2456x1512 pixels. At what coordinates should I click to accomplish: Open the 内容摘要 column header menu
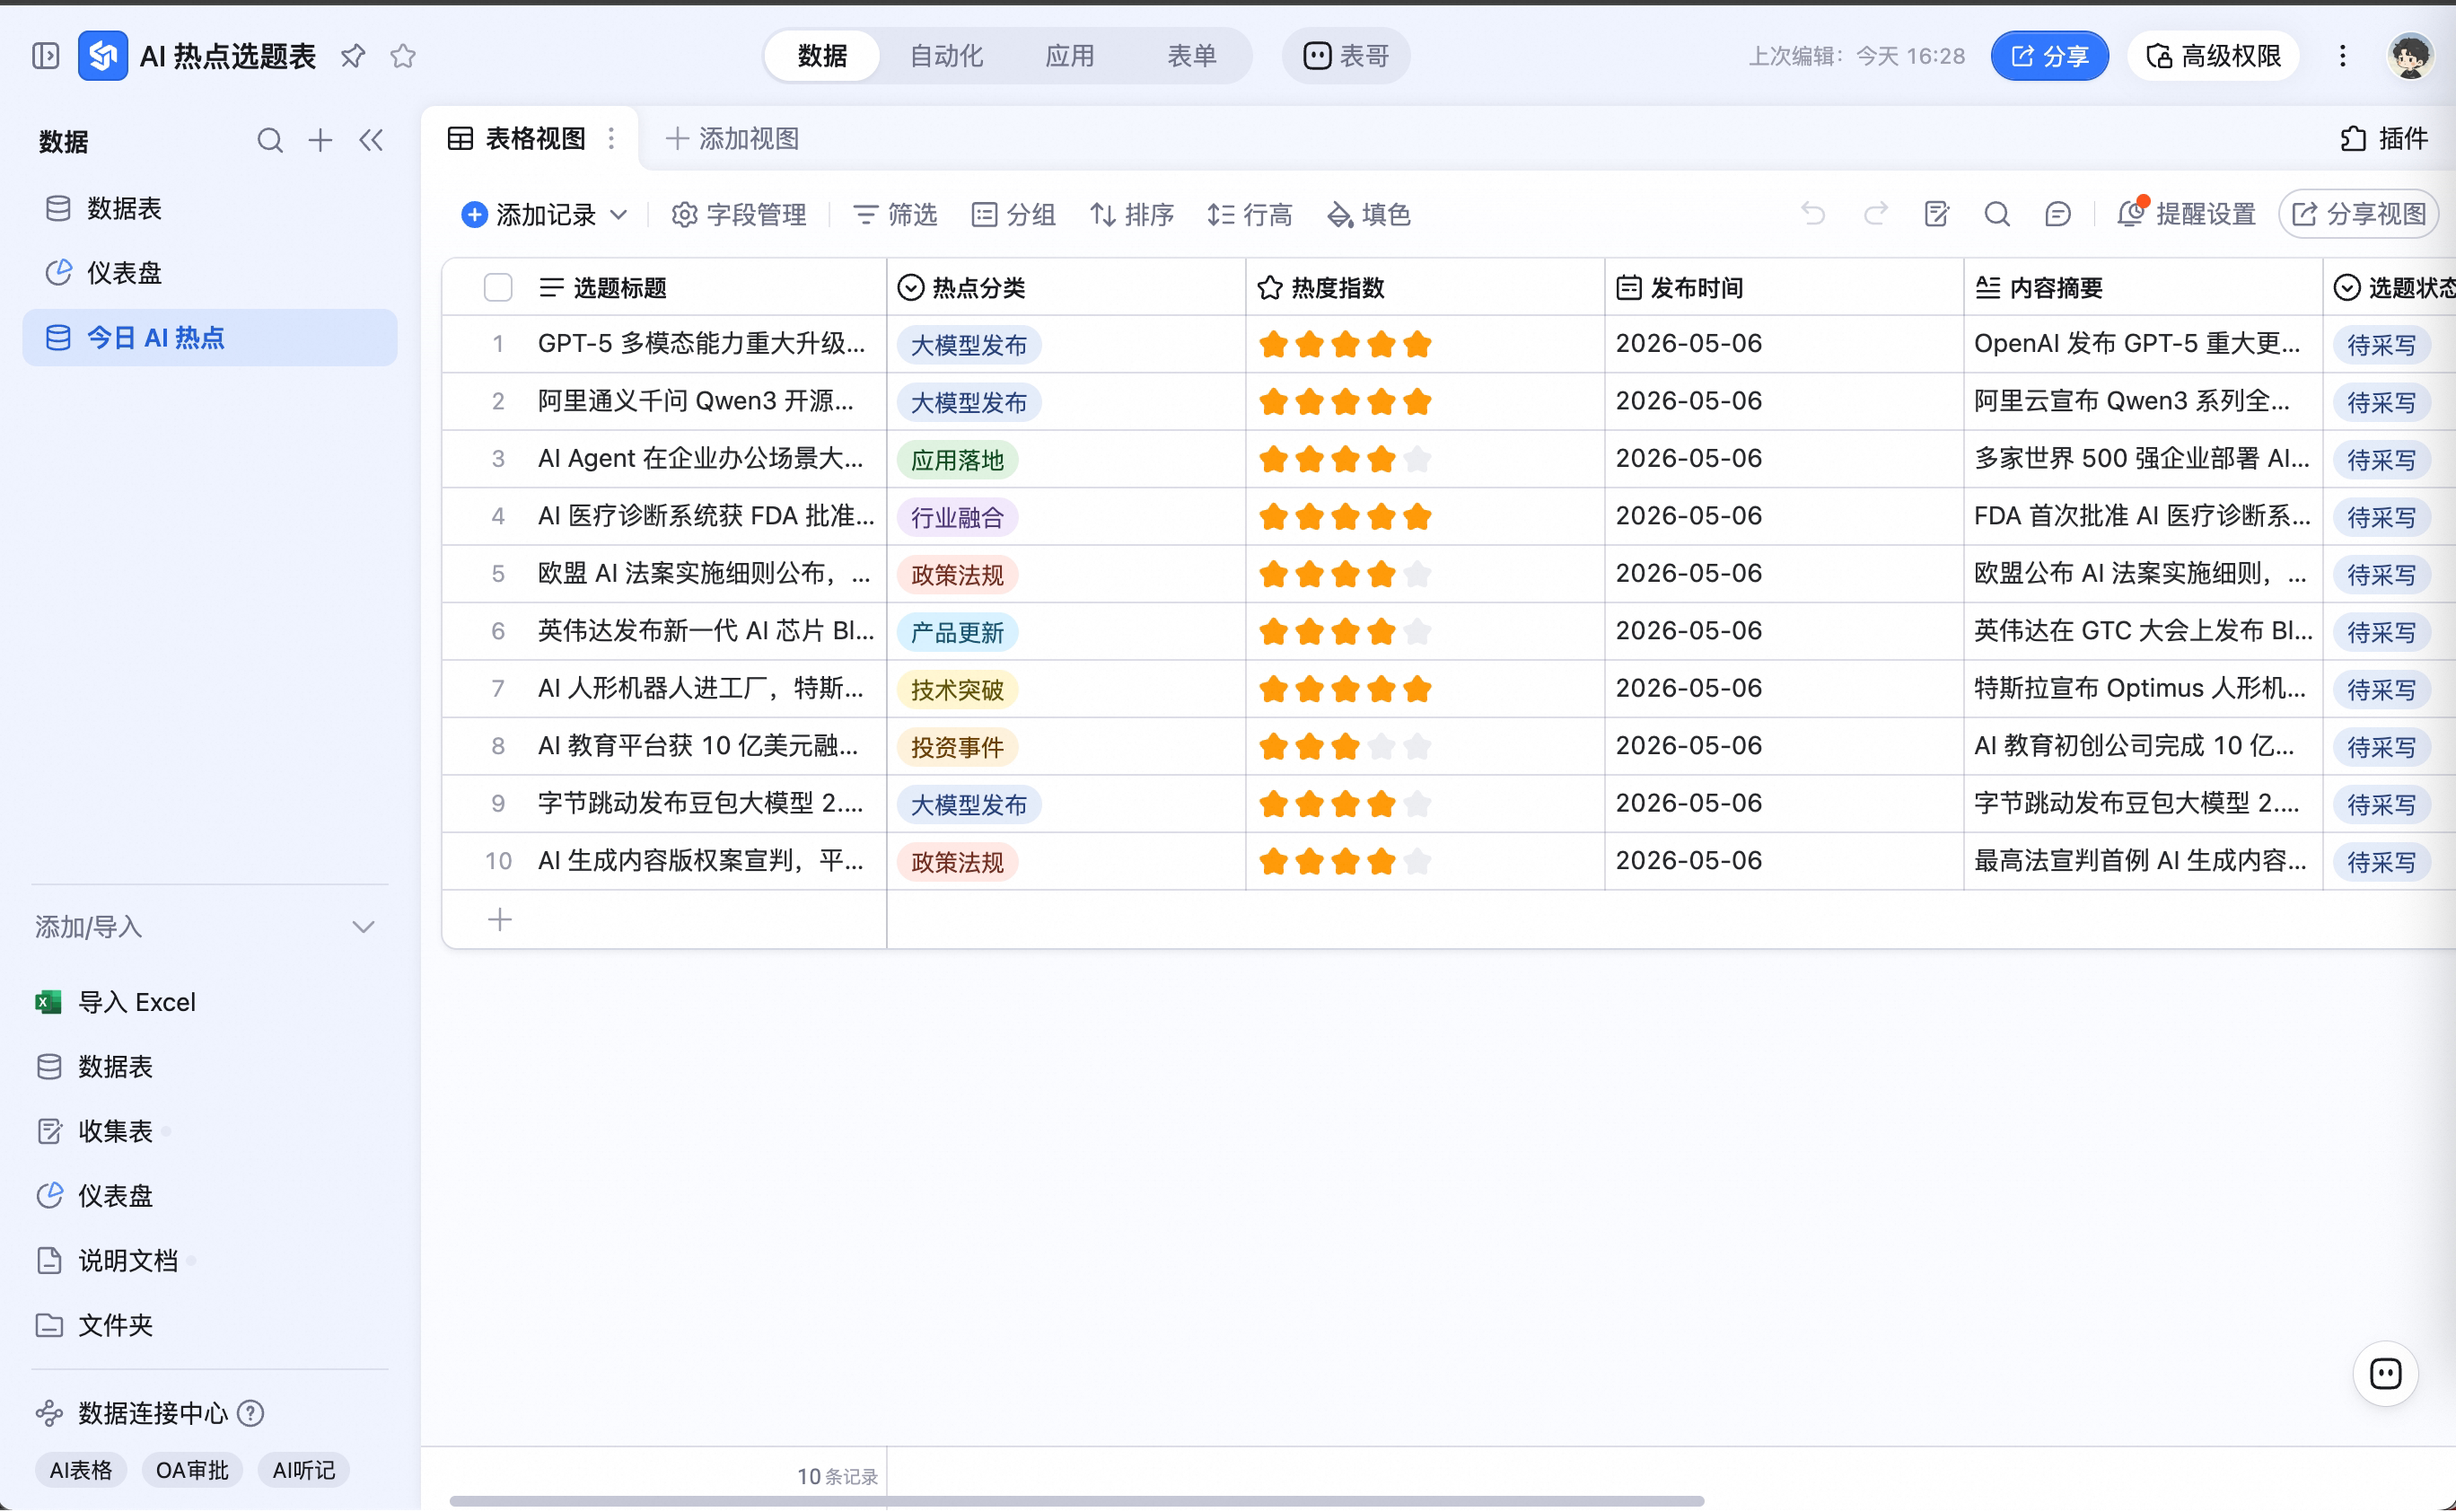(x=2142, y=288)
